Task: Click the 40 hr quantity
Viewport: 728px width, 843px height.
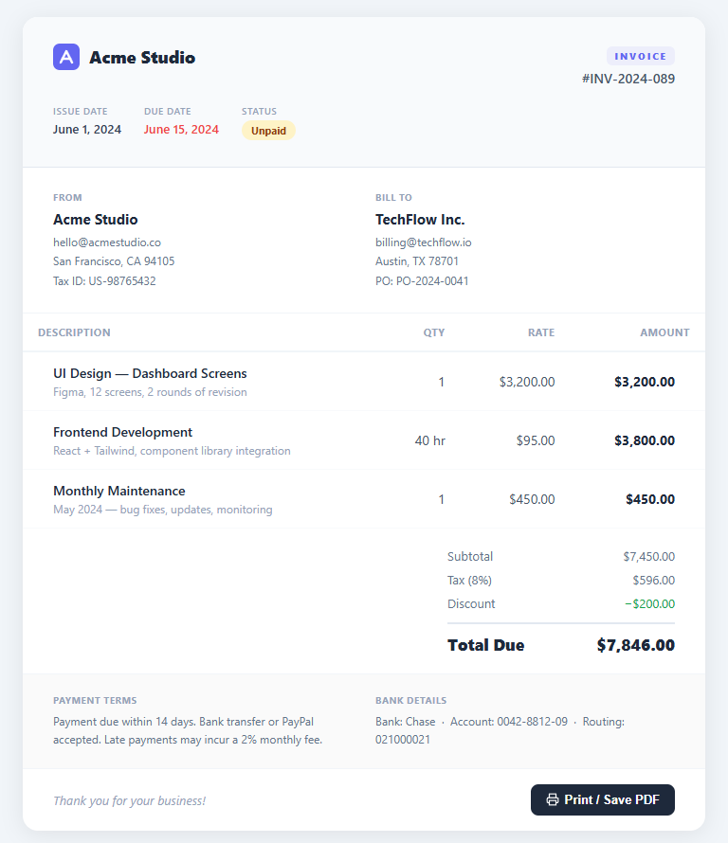Action: click(x=430, y=440)
